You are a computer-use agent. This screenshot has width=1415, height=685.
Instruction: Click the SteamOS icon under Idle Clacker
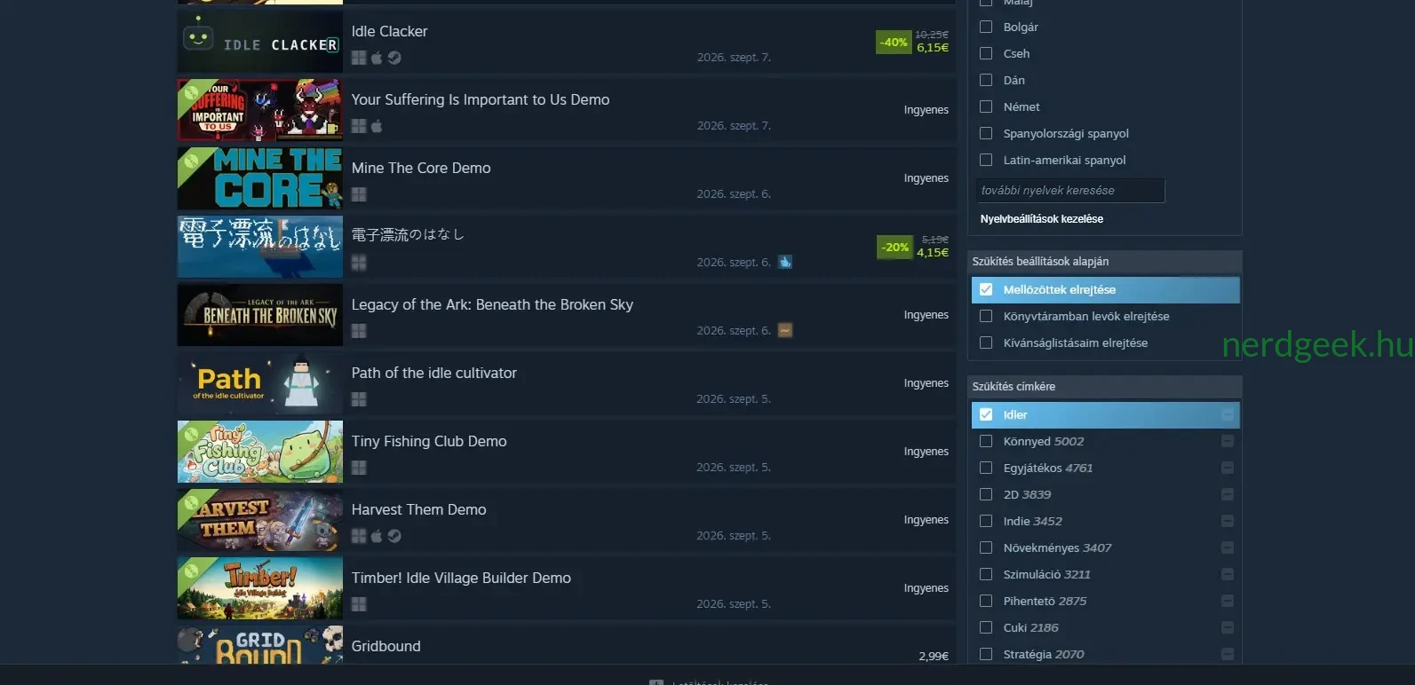point(394,58)
